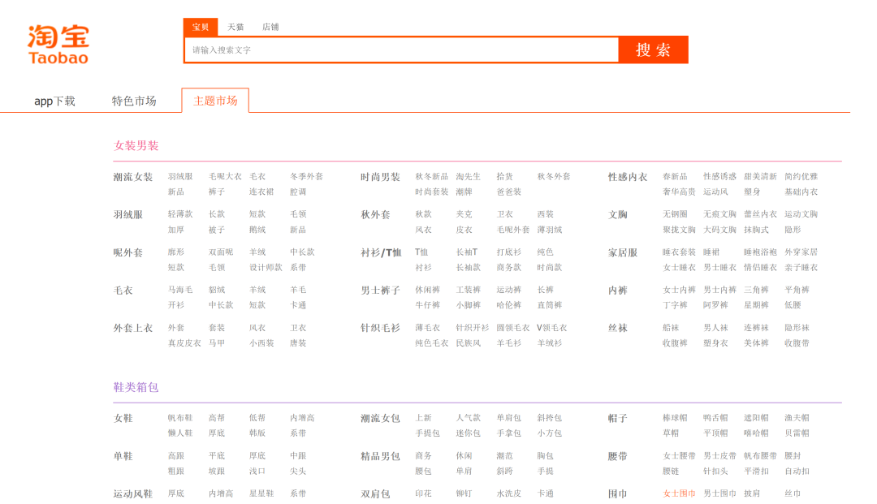Click the Taobao logo
The height and width of the screenshot is (504, 877).
(58, 44)
